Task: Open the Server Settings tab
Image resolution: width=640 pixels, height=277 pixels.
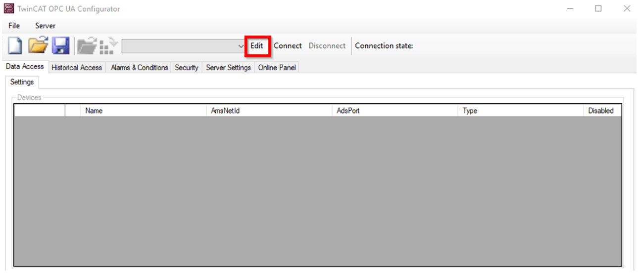Action: tap(228, 68)
